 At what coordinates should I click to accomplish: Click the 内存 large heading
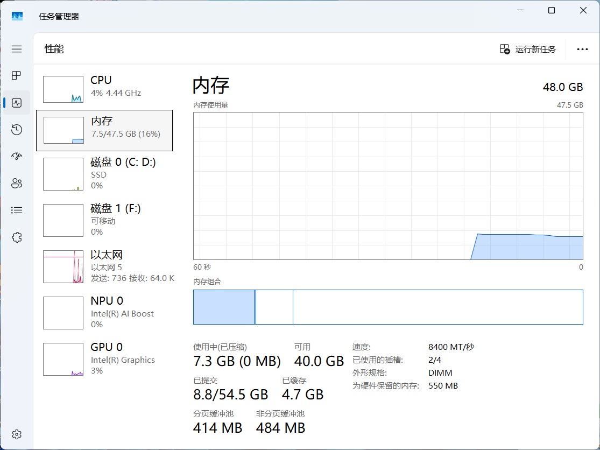click(x=211, y=85)
